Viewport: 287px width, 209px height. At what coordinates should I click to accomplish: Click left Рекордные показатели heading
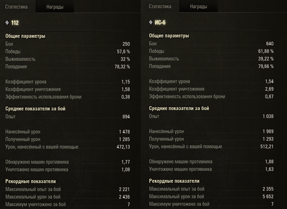[31, 181]
